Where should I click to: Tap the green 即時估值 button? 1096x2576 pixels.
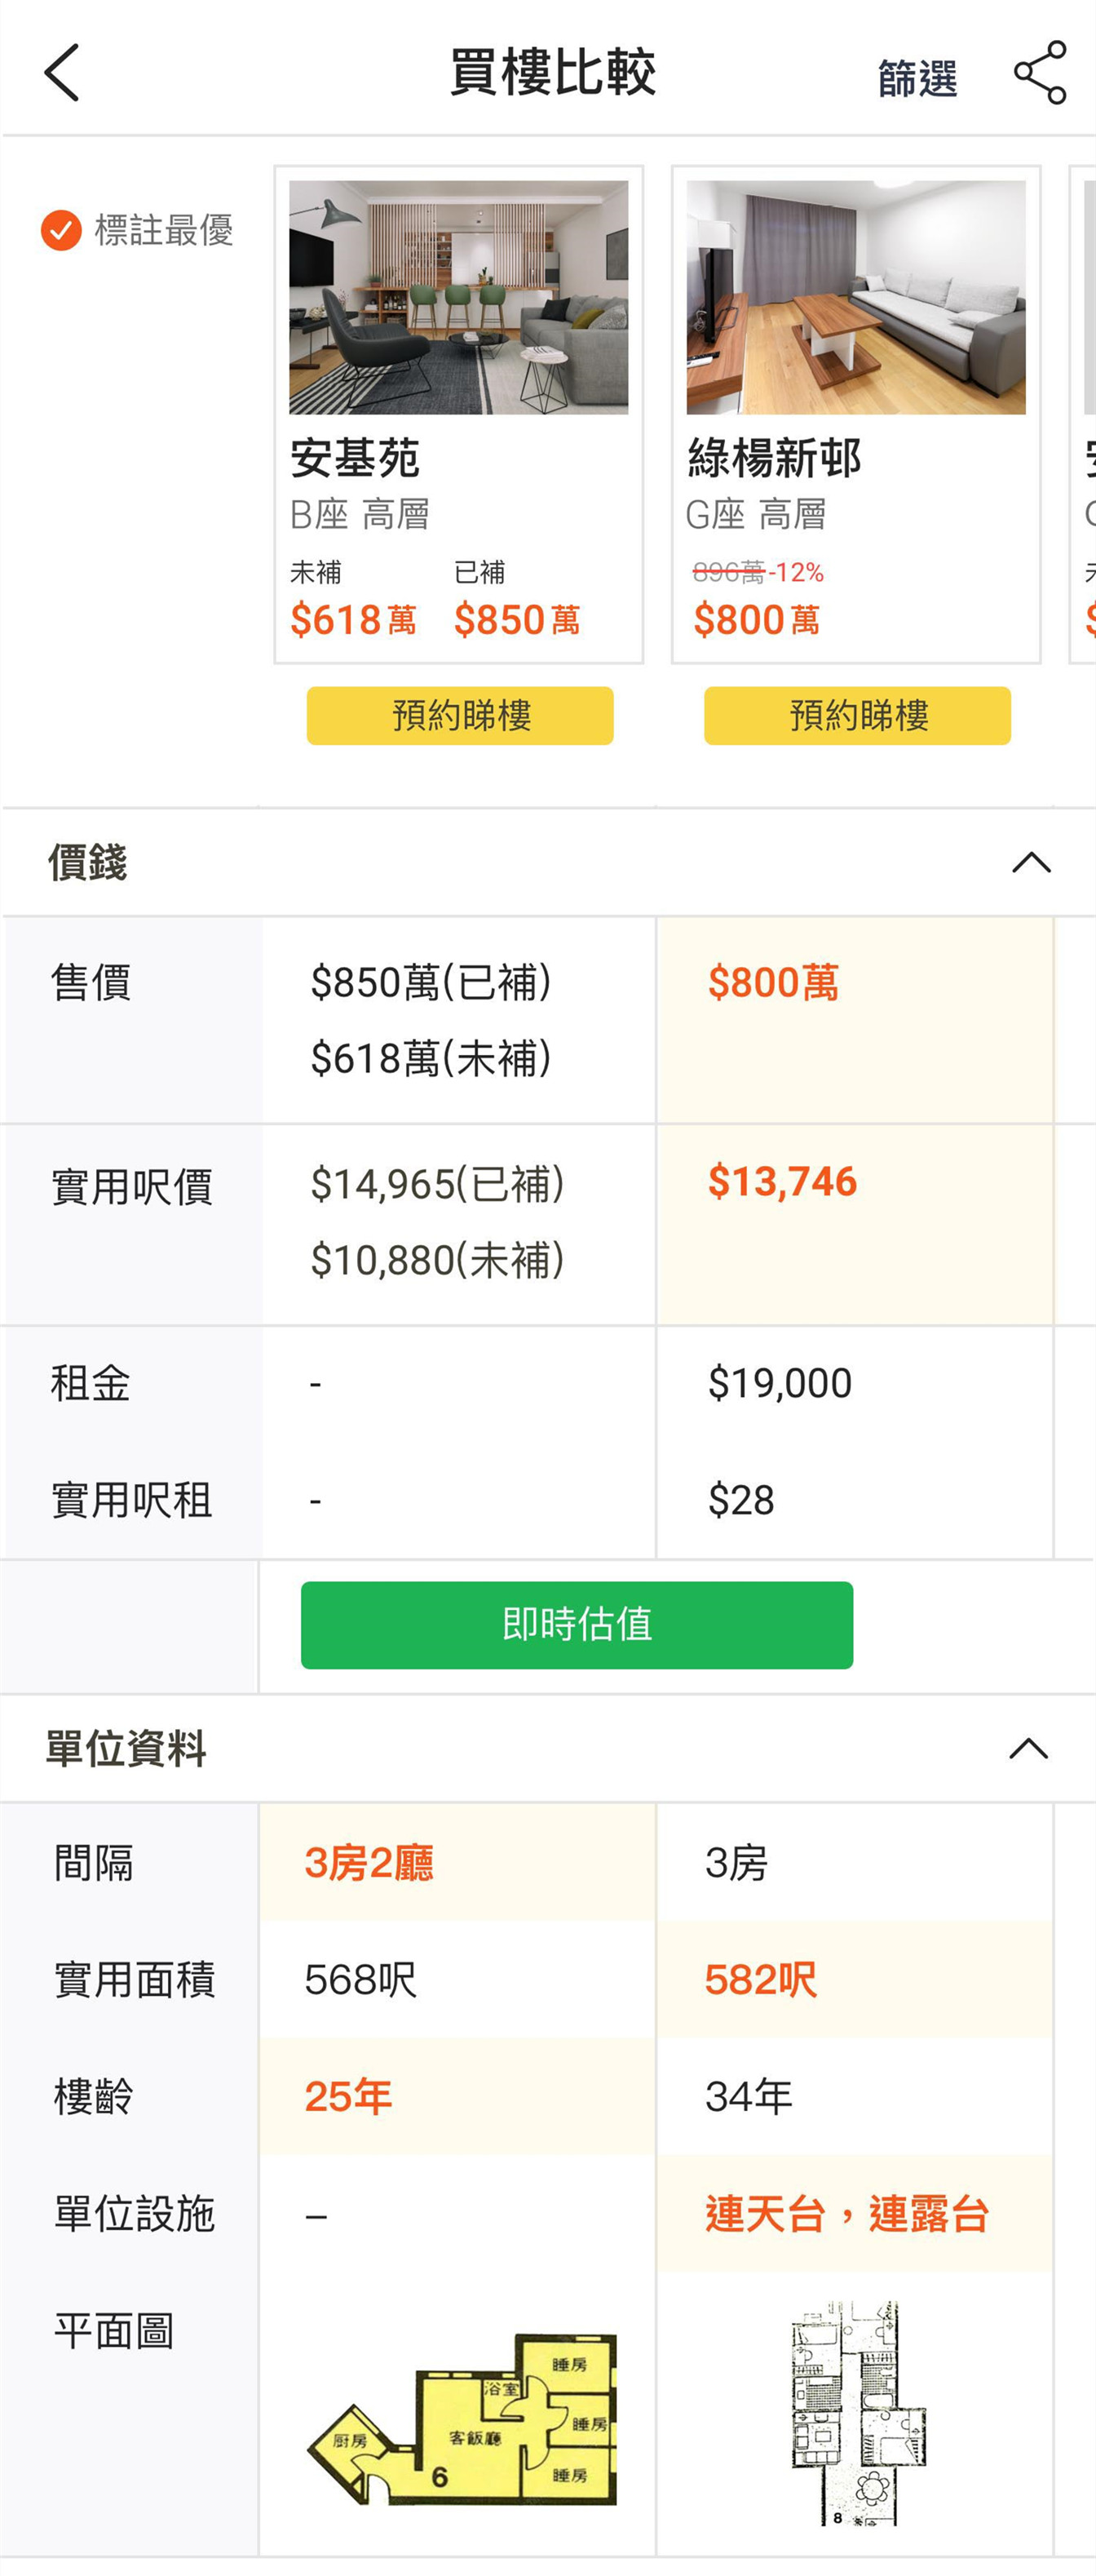tap(577, 1624)
